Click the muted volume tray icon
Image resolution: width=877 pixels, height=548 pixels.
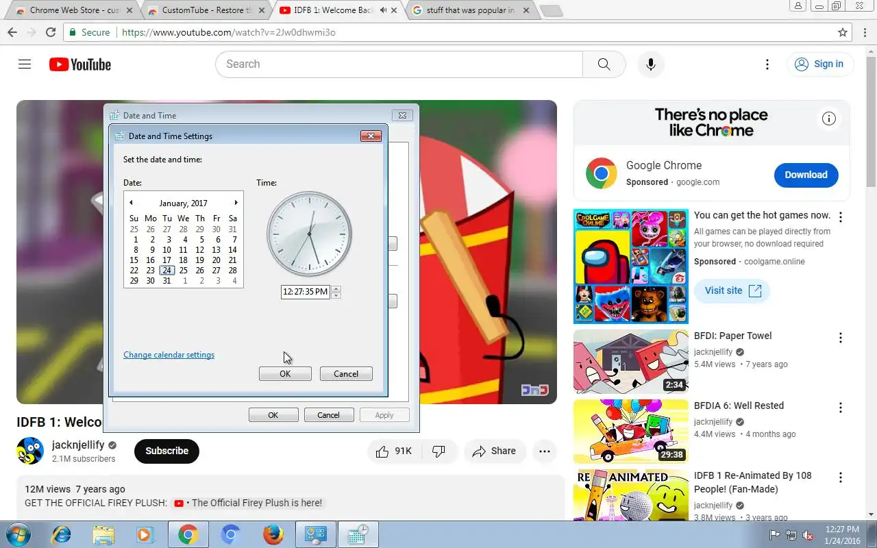click(x=808, y=535)
